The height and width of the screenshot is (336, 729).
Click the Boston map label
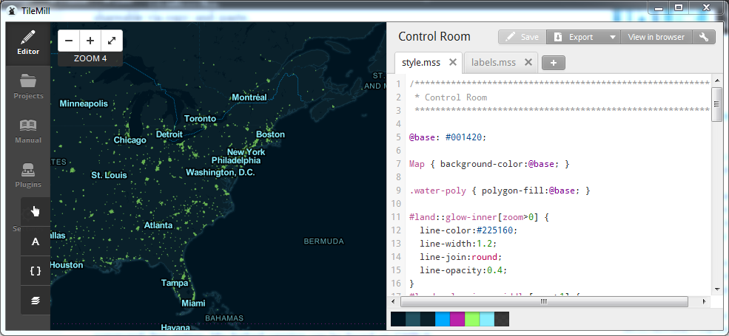coord(270,134)
